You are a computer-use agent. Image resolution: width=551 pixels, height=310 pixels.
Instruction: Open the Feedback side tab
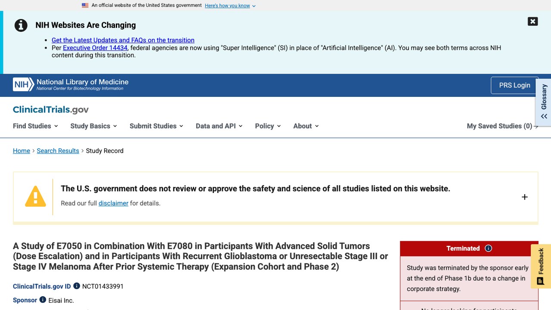click(541, 267)
